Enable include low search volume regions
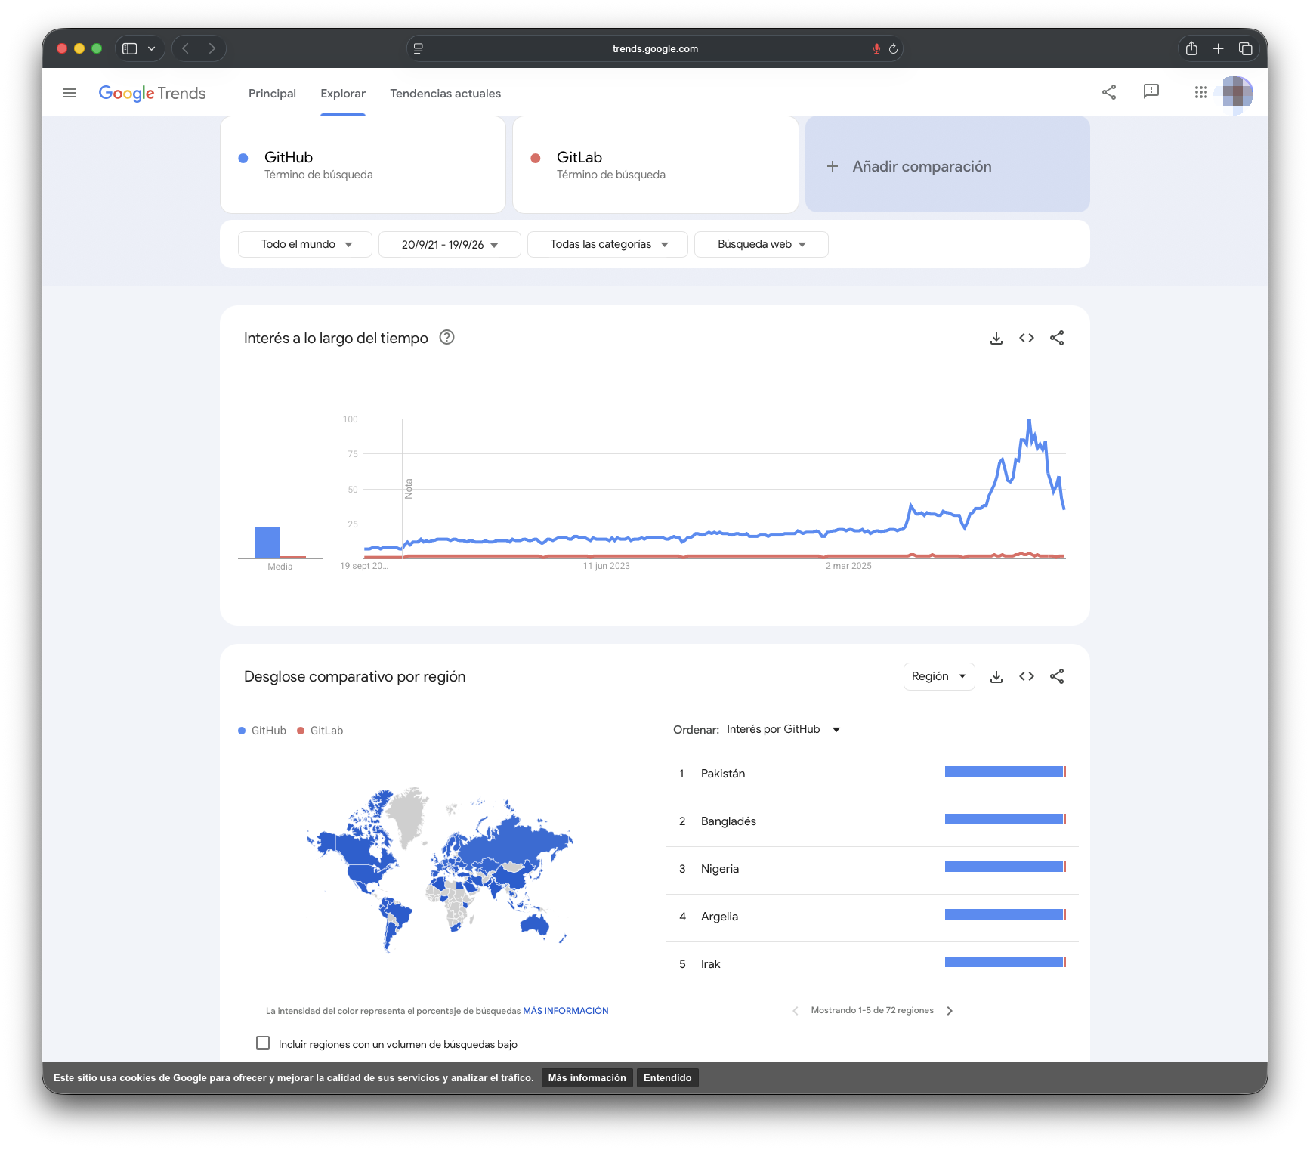 point(263,1043)
